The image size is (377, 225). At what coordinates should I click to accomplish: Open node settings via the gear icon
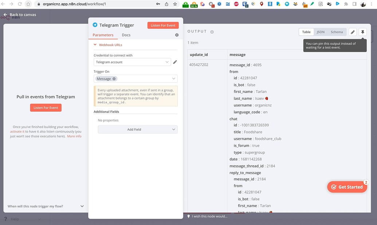click(177, 35)
